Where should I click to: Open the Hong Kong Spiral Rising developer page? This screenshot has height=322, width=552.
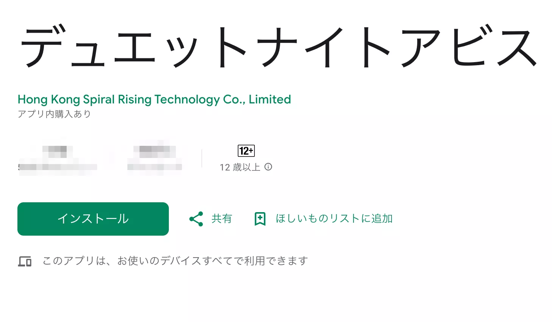tap(154, 99)
